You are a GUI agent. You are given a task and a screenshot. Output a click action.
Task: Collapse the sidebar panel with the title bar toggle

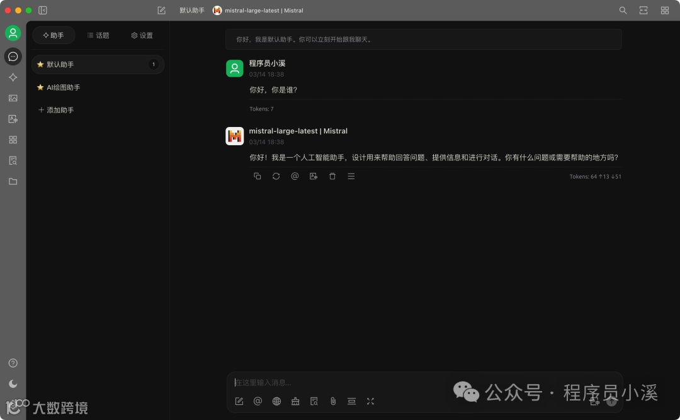43,11
